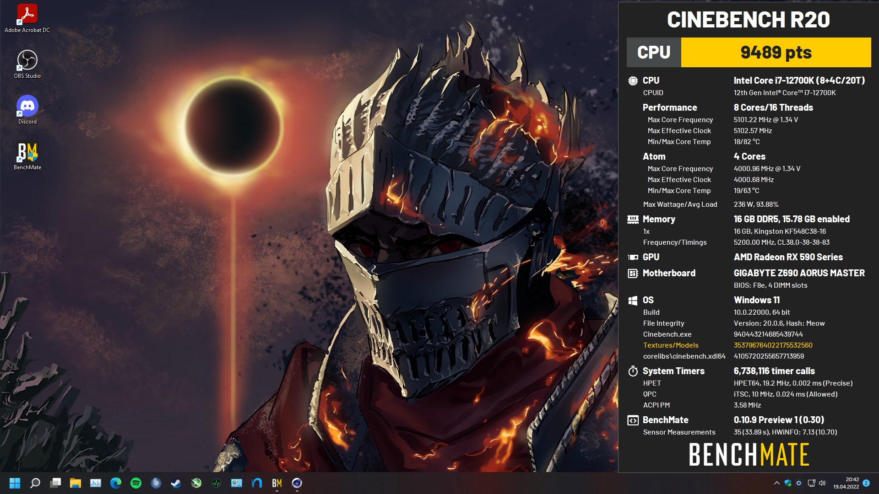The width and height of the screenshot is (879, 494).
Task: Switch to Cinebench in the taskbar
Action: tap(297, 483)
